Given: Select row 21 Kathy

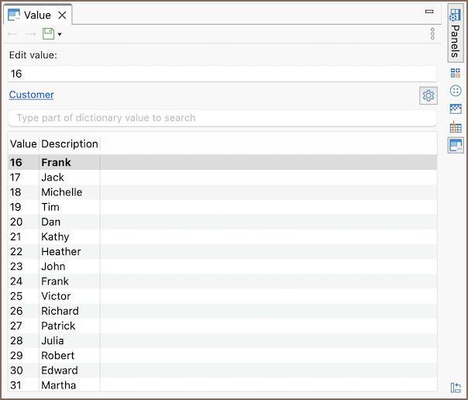Looking at the screenshot, I should coord(54,236).
